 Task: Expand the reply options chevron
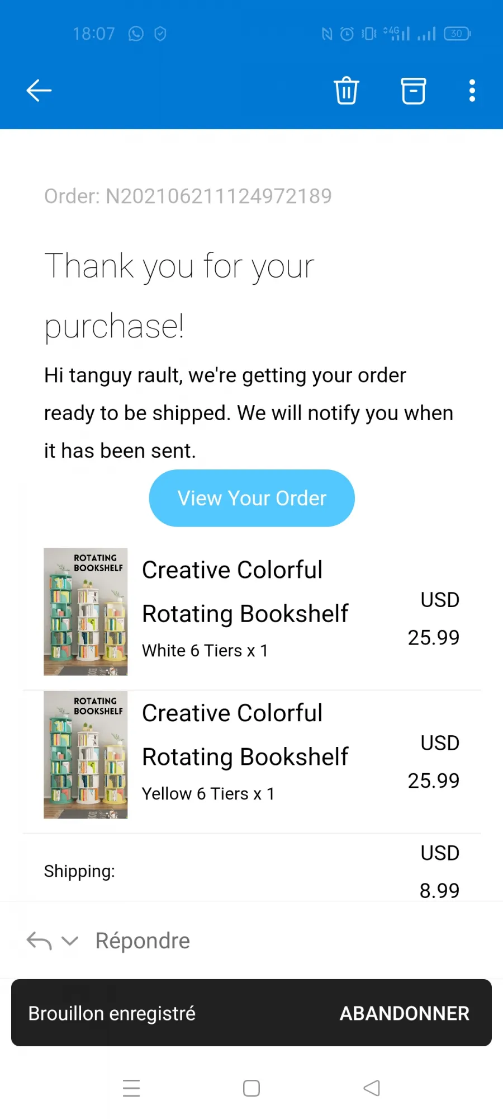[x=70, y=941]
